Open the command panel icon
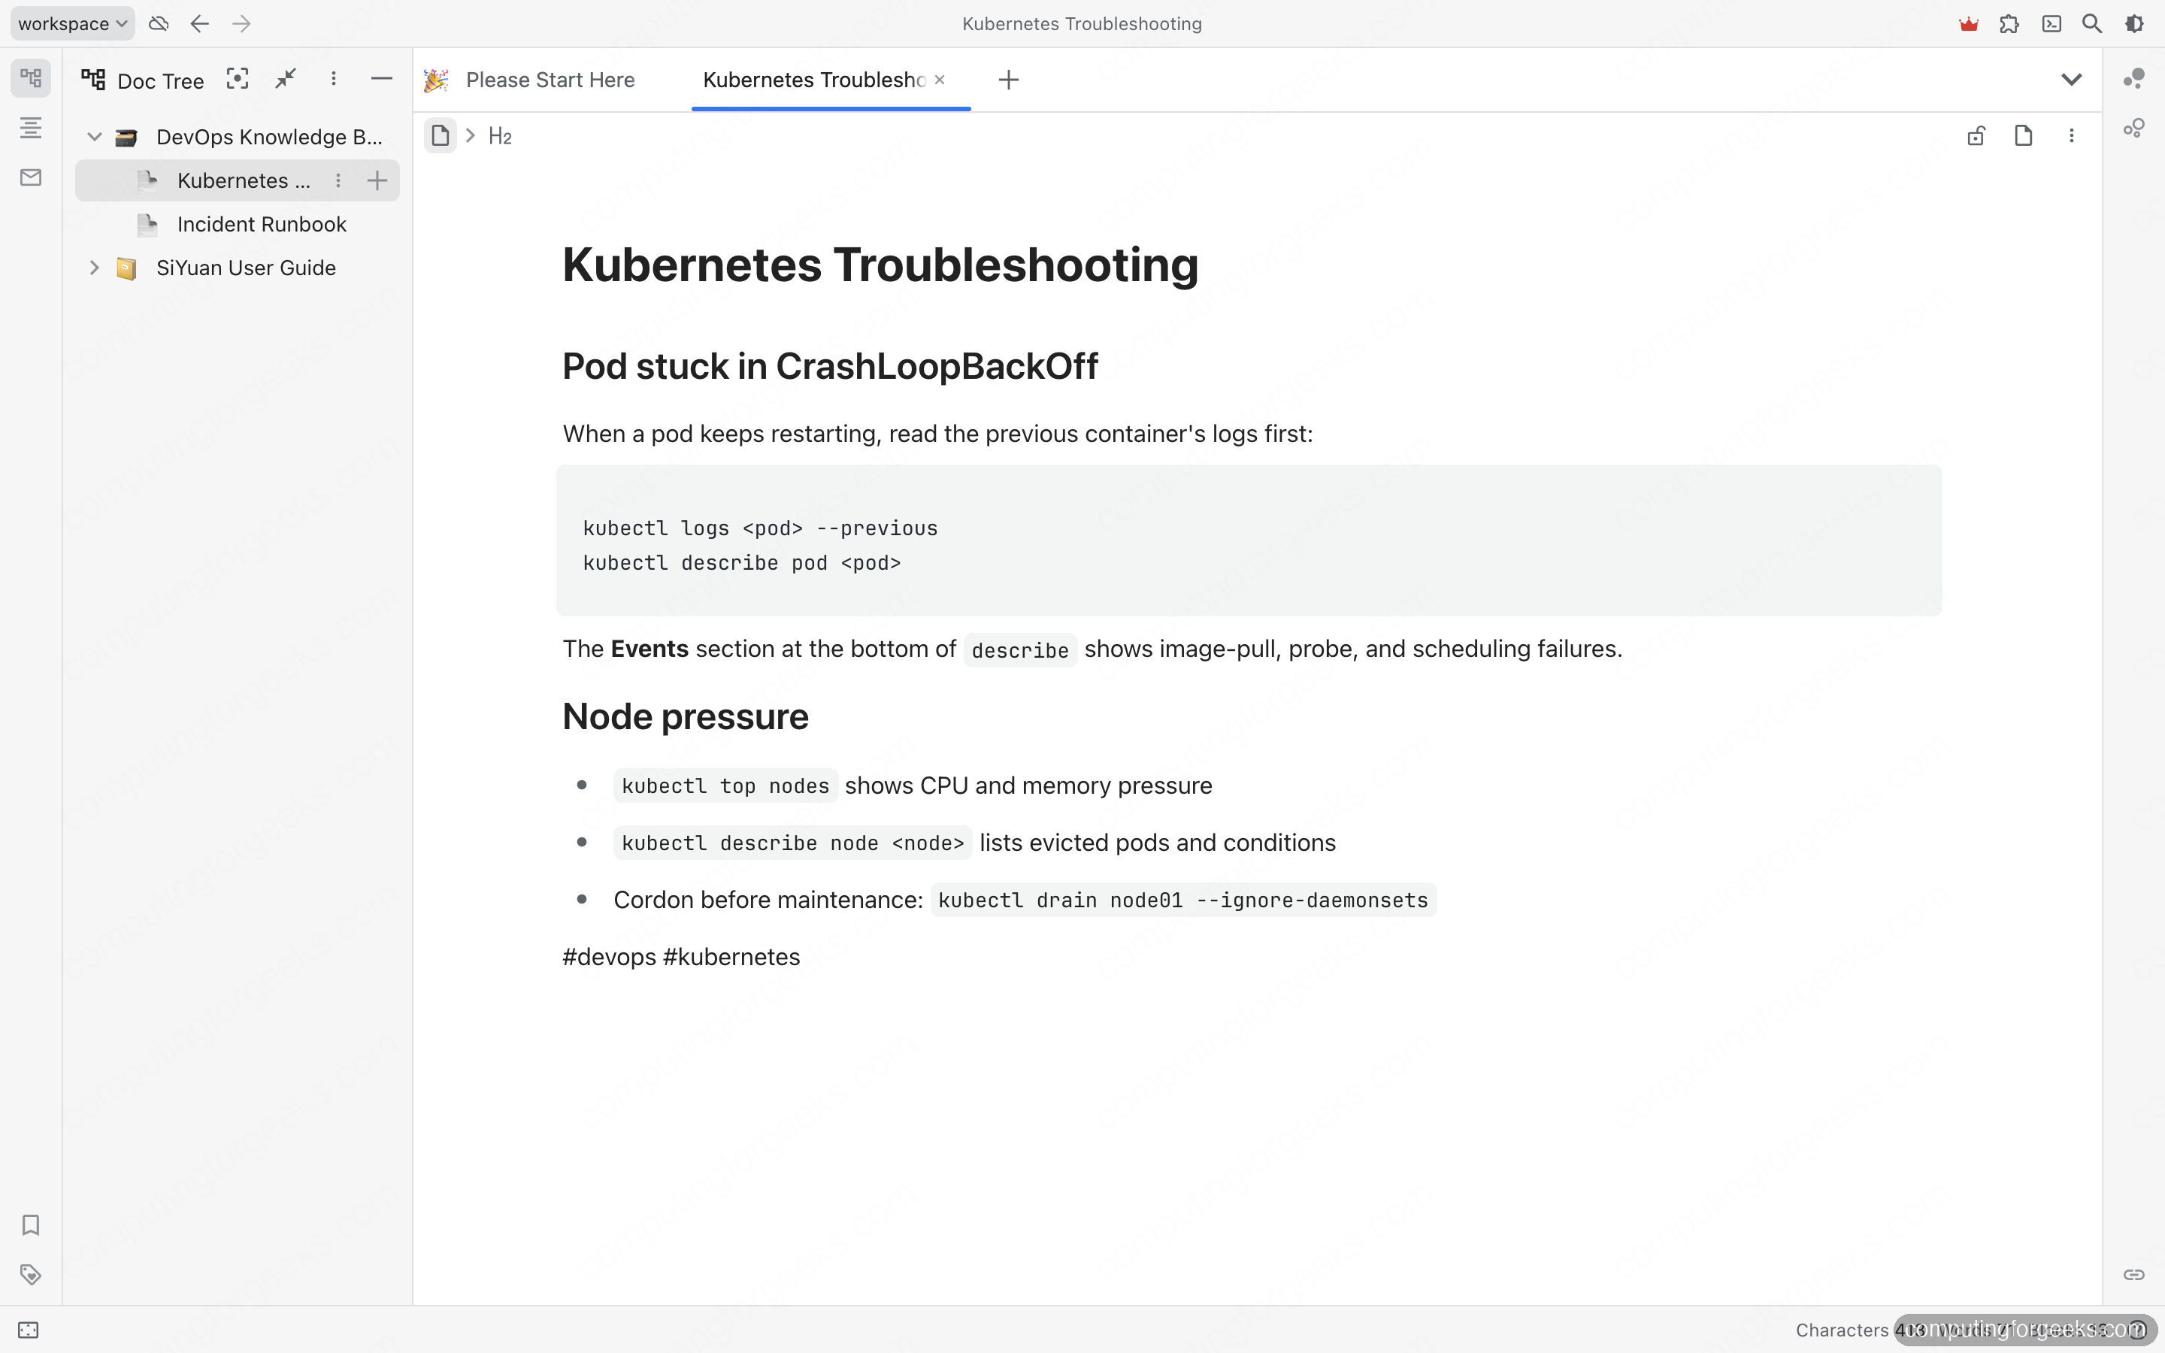 [x=2051, y=24]
